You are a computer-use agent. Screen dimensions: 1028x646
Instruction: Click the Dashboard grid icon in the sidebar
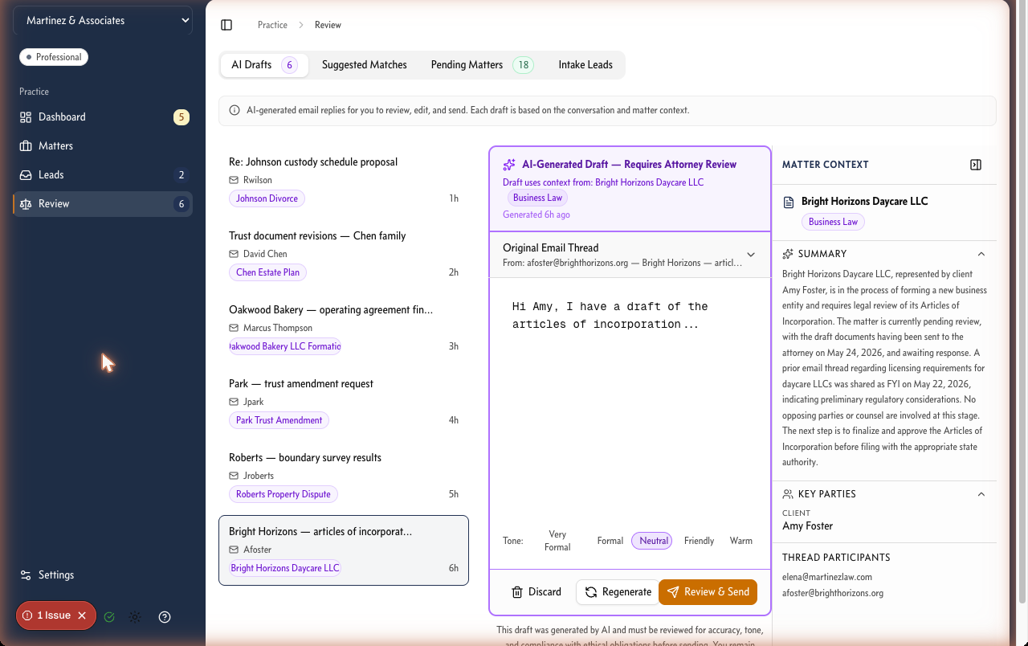click(x=26, y=117)
